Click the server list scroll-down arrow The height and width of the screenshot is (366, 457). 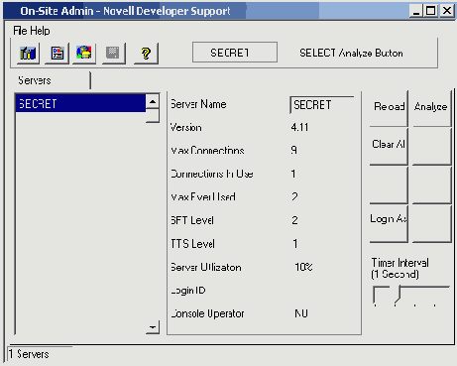click(153, 327)
